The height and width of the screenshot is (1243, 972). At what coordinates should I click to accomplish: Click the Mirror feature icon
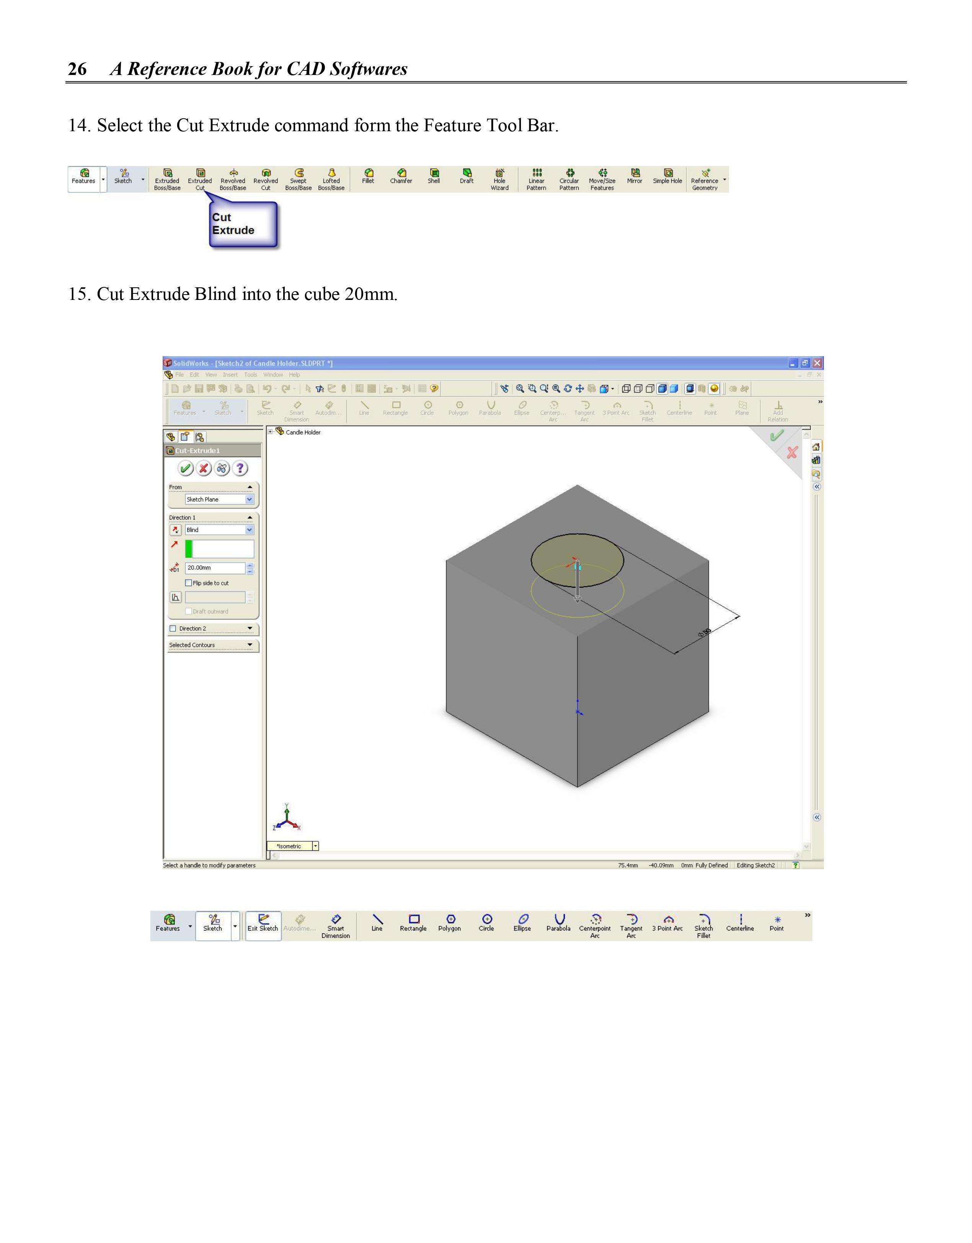(635, 174)
